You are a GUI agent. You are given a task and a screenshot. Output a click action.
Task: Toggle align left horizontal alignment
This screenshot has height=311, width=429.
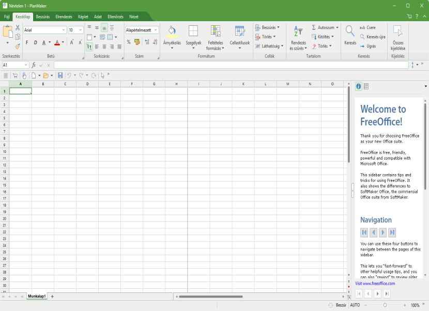point(97,47)
